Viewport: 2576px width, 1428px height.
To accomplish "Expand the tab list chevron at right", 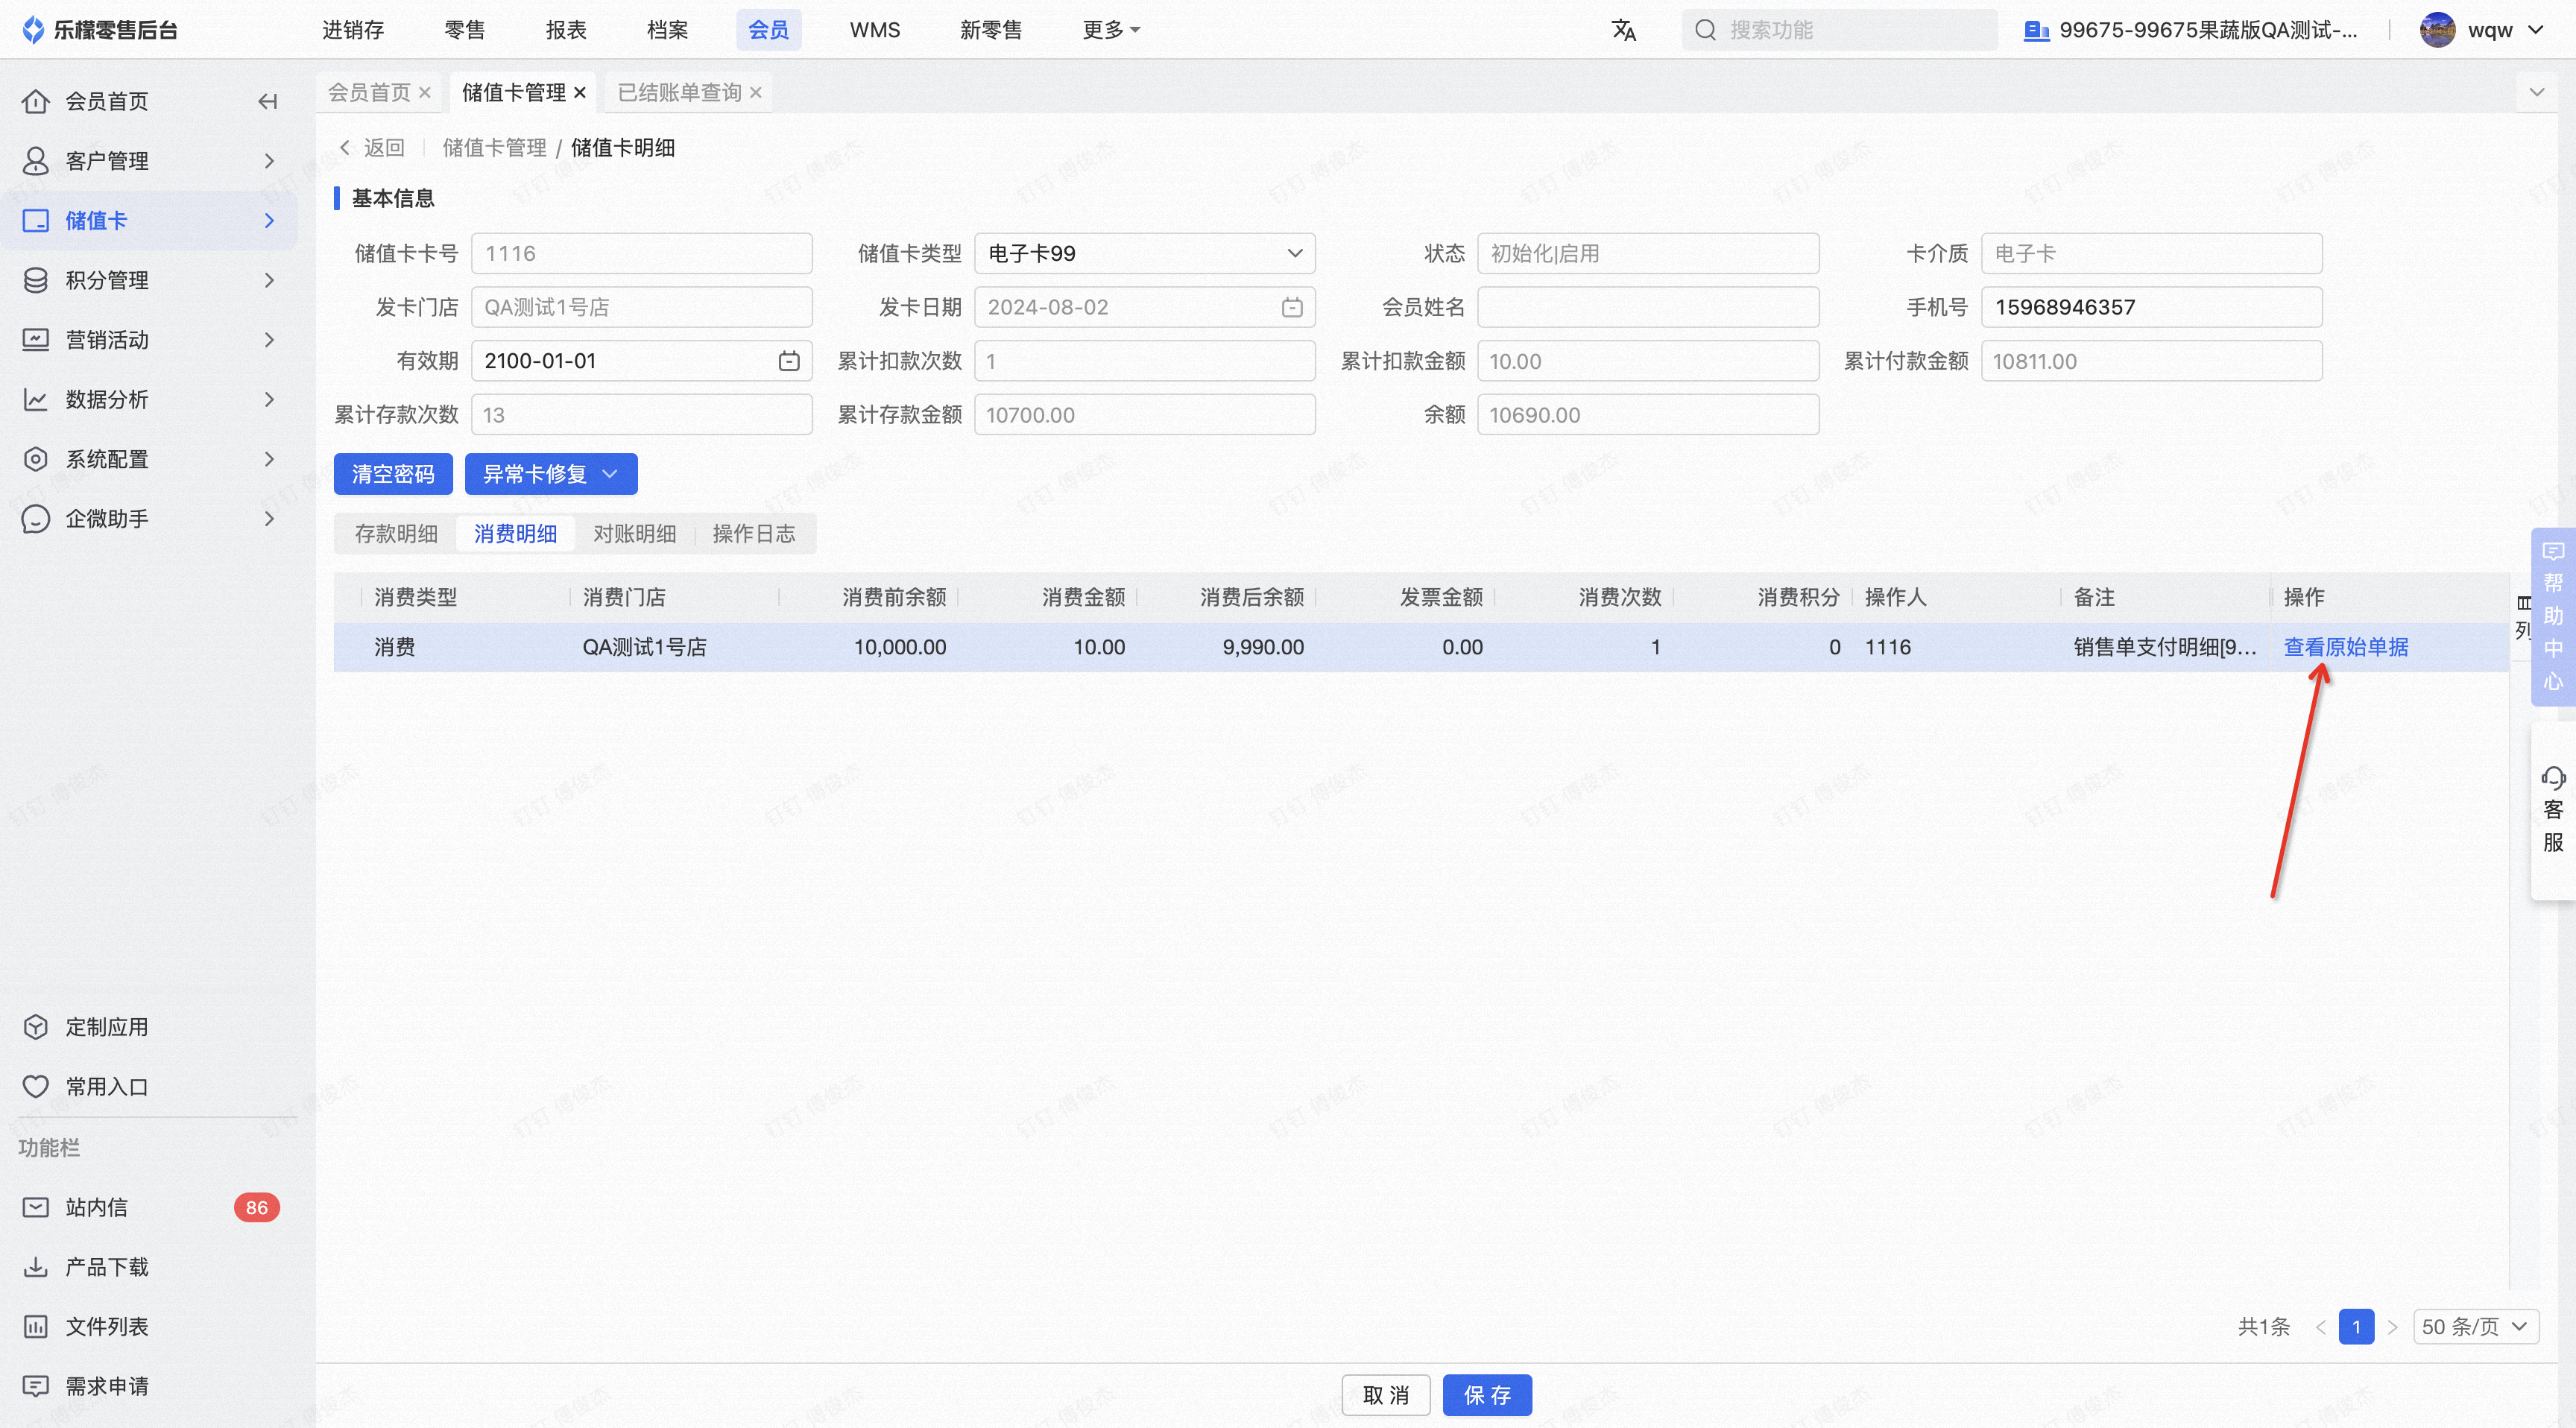I will (2537, 92).
